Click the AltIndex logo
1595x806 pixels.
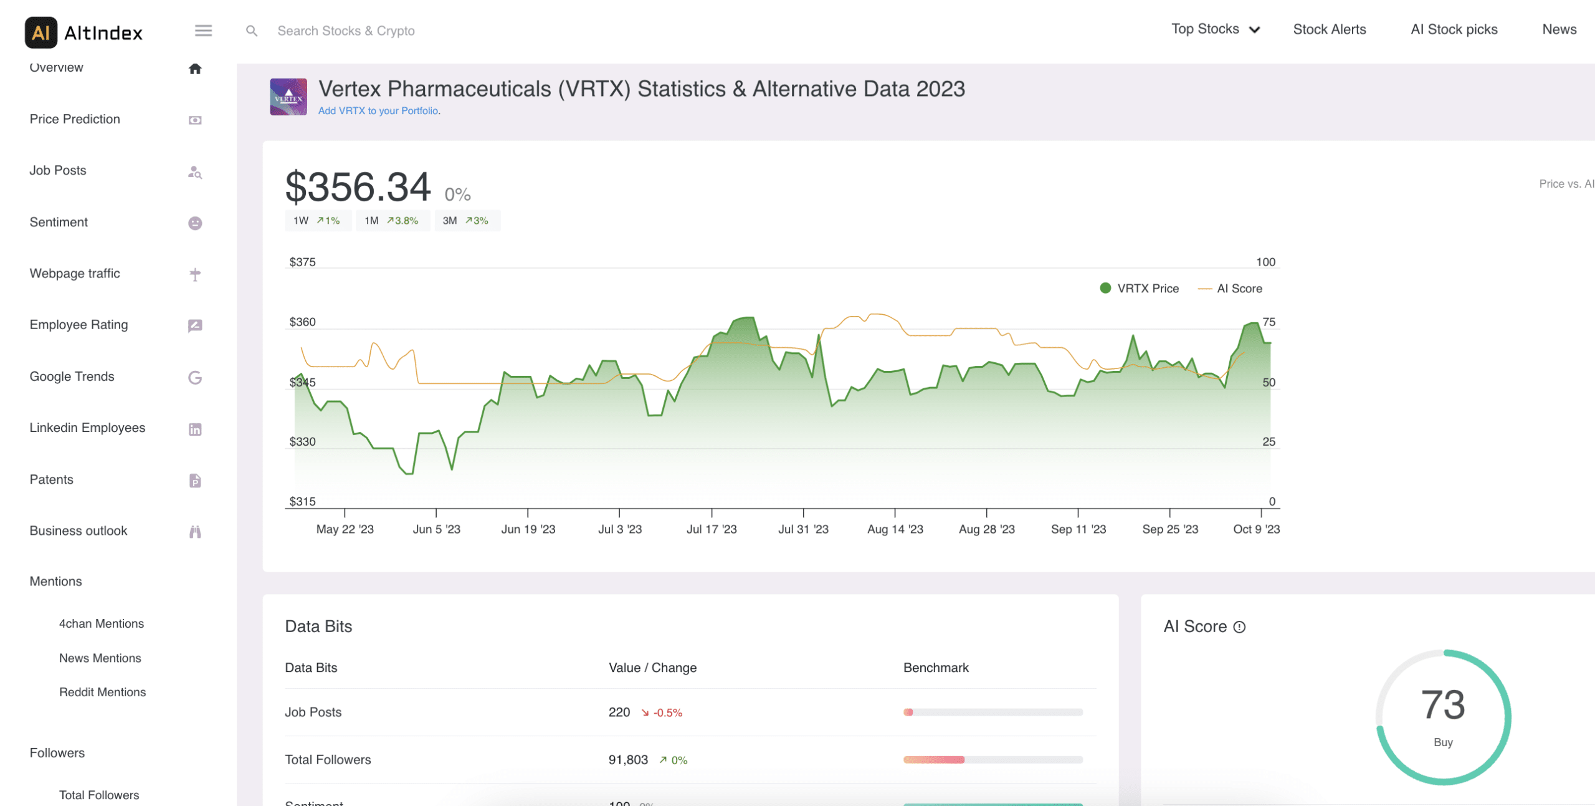coord(83,32)
